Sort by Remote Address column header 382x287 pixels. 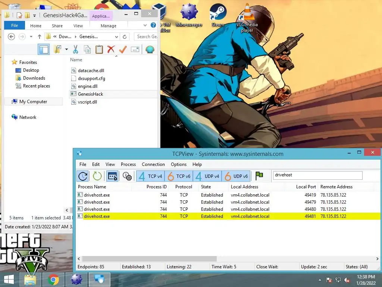[x=336, y=187]
